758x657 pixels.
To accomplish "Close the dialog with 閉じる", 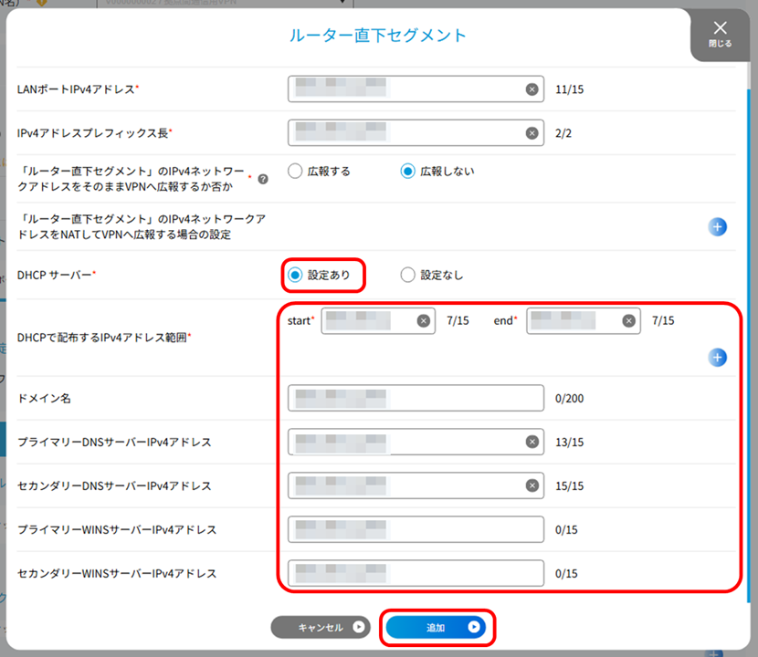I will pyautogui.click(x=720, y=35).
